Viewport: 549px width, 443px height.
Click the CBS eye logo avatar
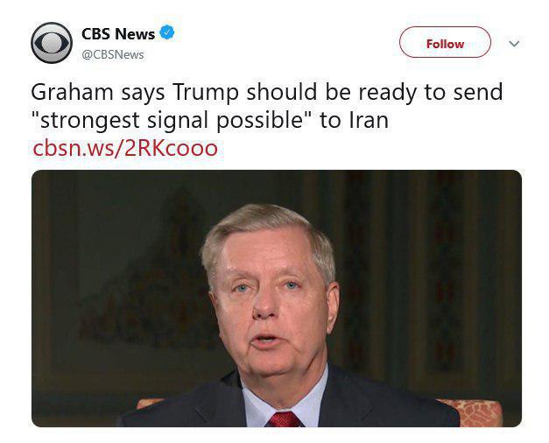tap(52, 42)
